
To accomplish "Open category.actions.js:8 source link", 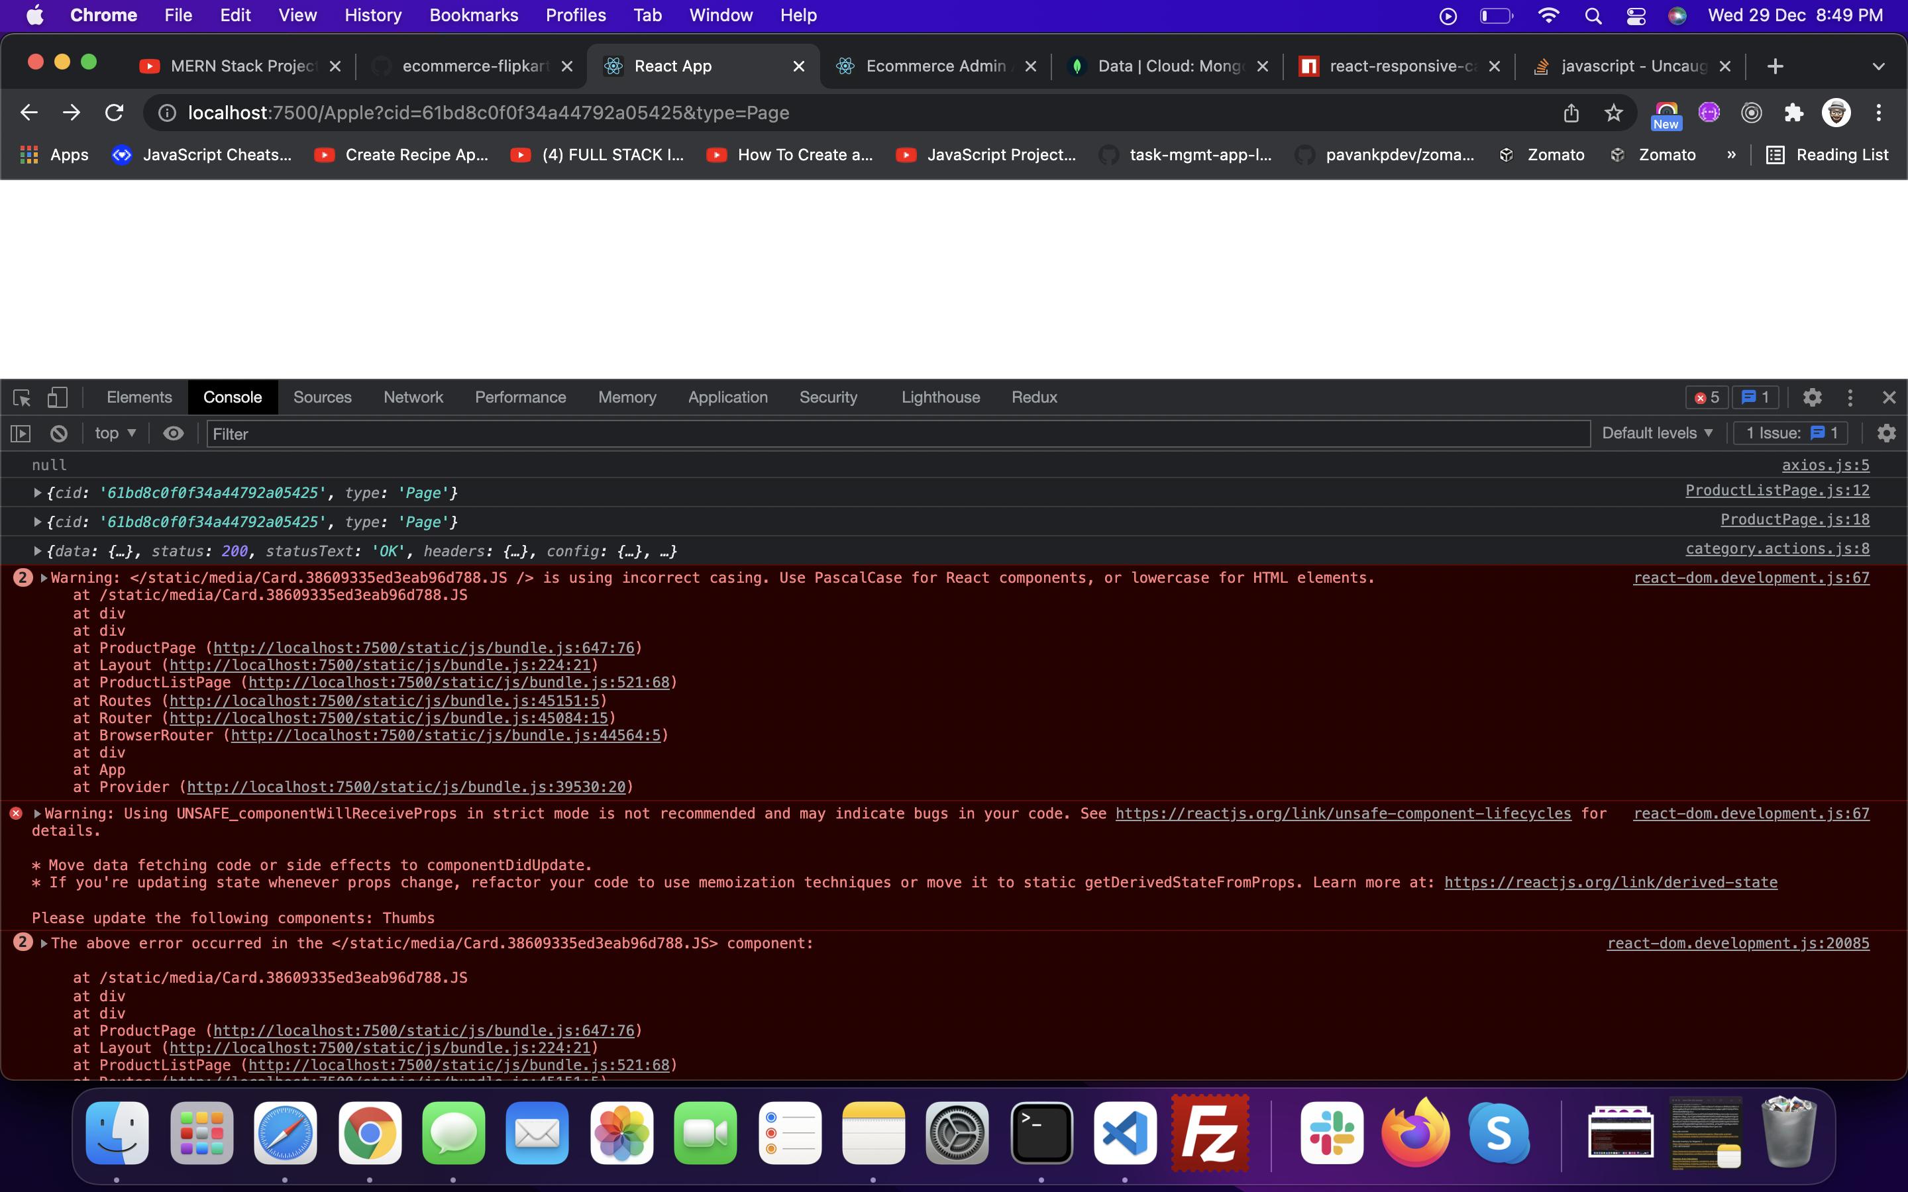I will 1777,549.
